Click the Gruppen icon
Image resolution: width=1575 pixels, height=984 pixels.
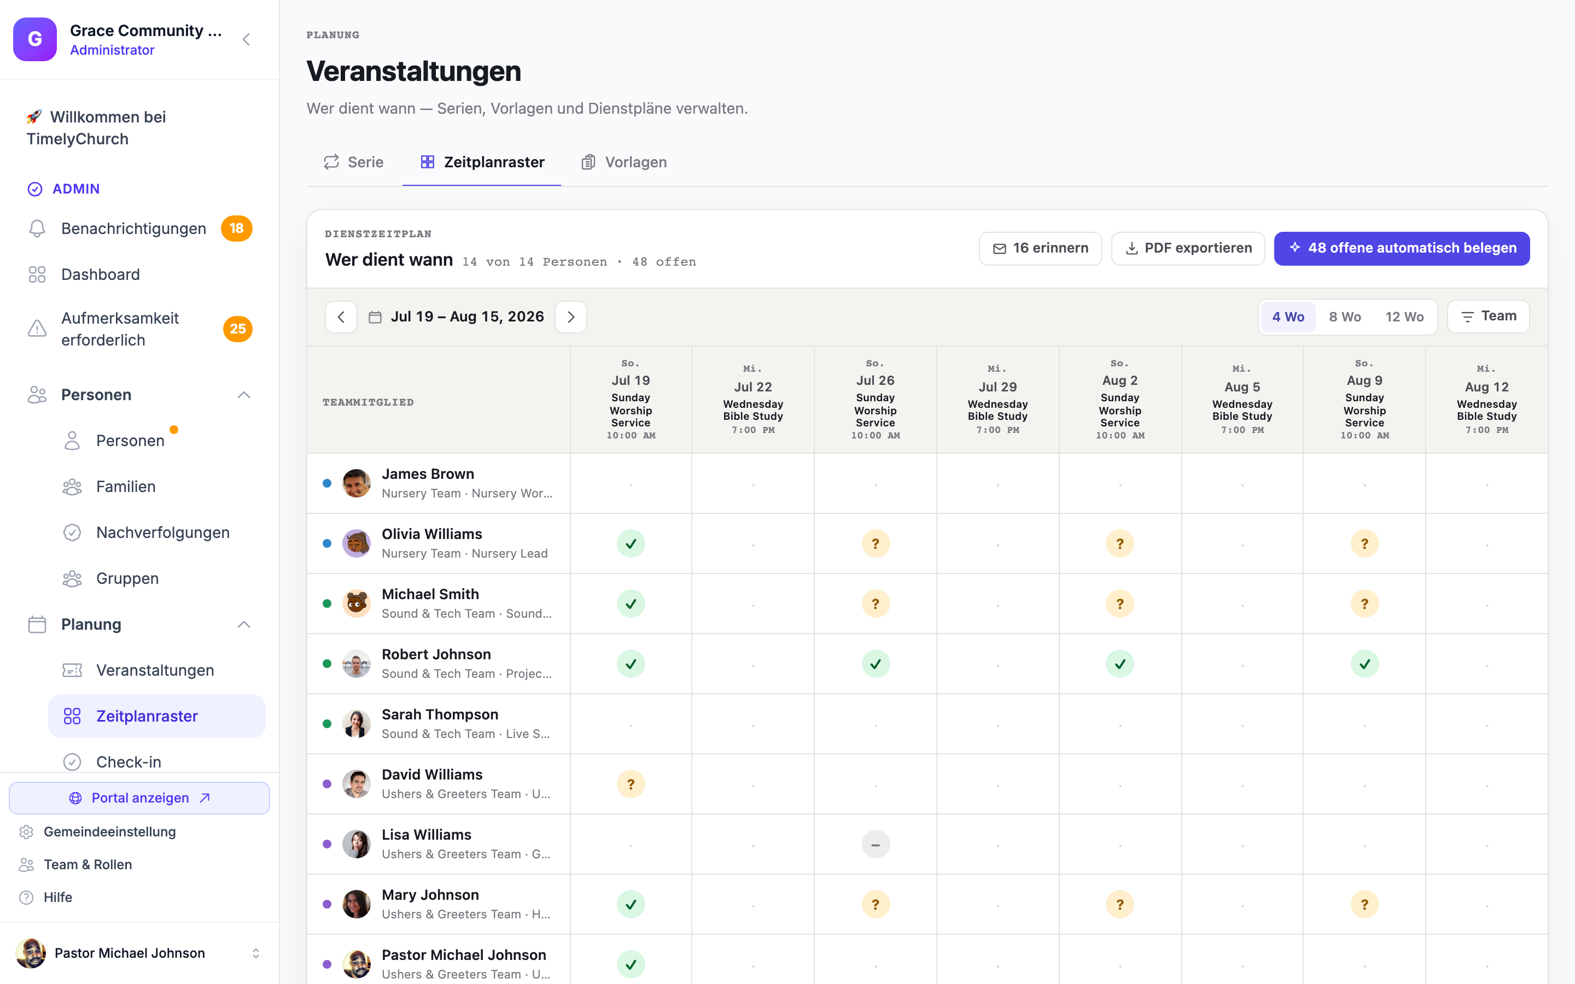(x=72, y=578)
